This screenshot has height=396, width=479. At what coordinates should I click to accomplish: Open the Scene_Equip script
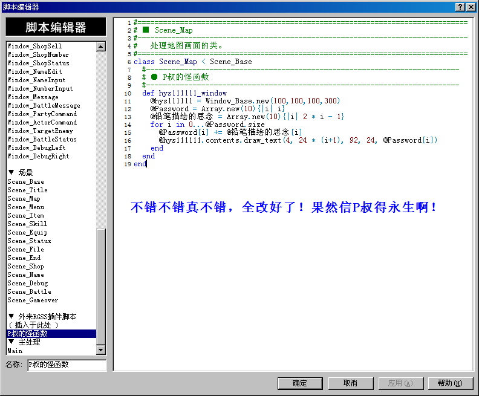(27, 233)
